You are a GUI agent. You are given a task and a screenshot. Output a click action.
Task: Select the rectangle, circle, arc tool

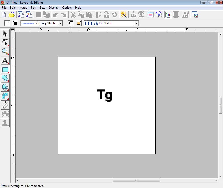pyautogui.click(x=5, y=70)
